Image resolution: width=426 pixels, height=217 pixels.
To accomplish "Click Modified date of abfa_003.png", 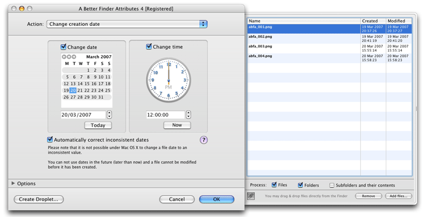I will pyautogui.click(x=398, y=48).
